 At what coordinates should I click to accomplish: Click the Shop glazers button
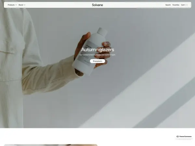97,61
